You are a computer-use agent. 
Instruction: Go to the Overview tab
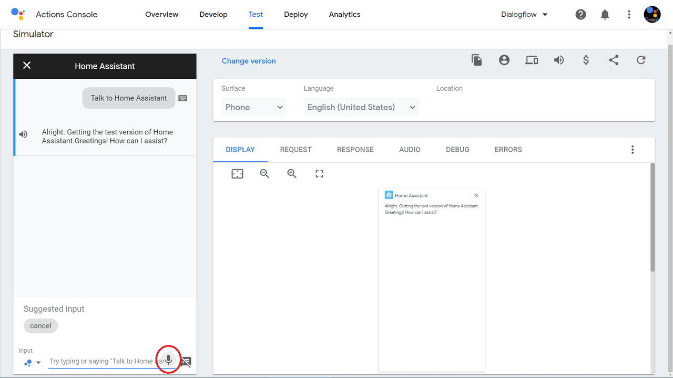tap(162, 15)
